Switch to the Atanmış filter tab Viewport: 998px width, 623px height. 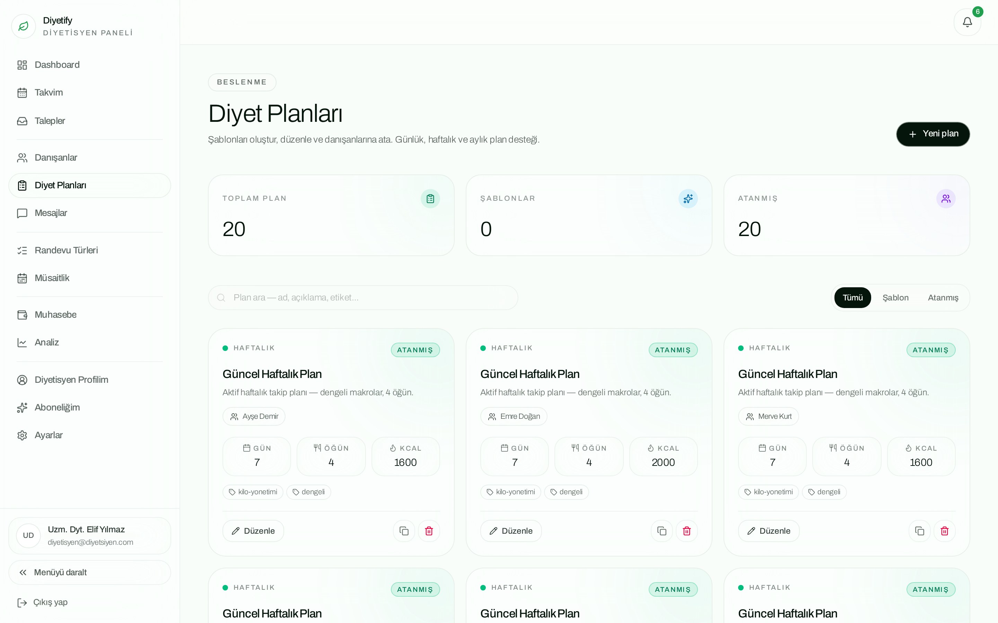click(943, 298)
